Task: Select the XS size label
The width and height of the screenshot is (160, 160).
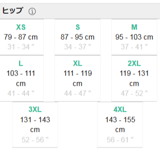Action: [x=21, y=27]
